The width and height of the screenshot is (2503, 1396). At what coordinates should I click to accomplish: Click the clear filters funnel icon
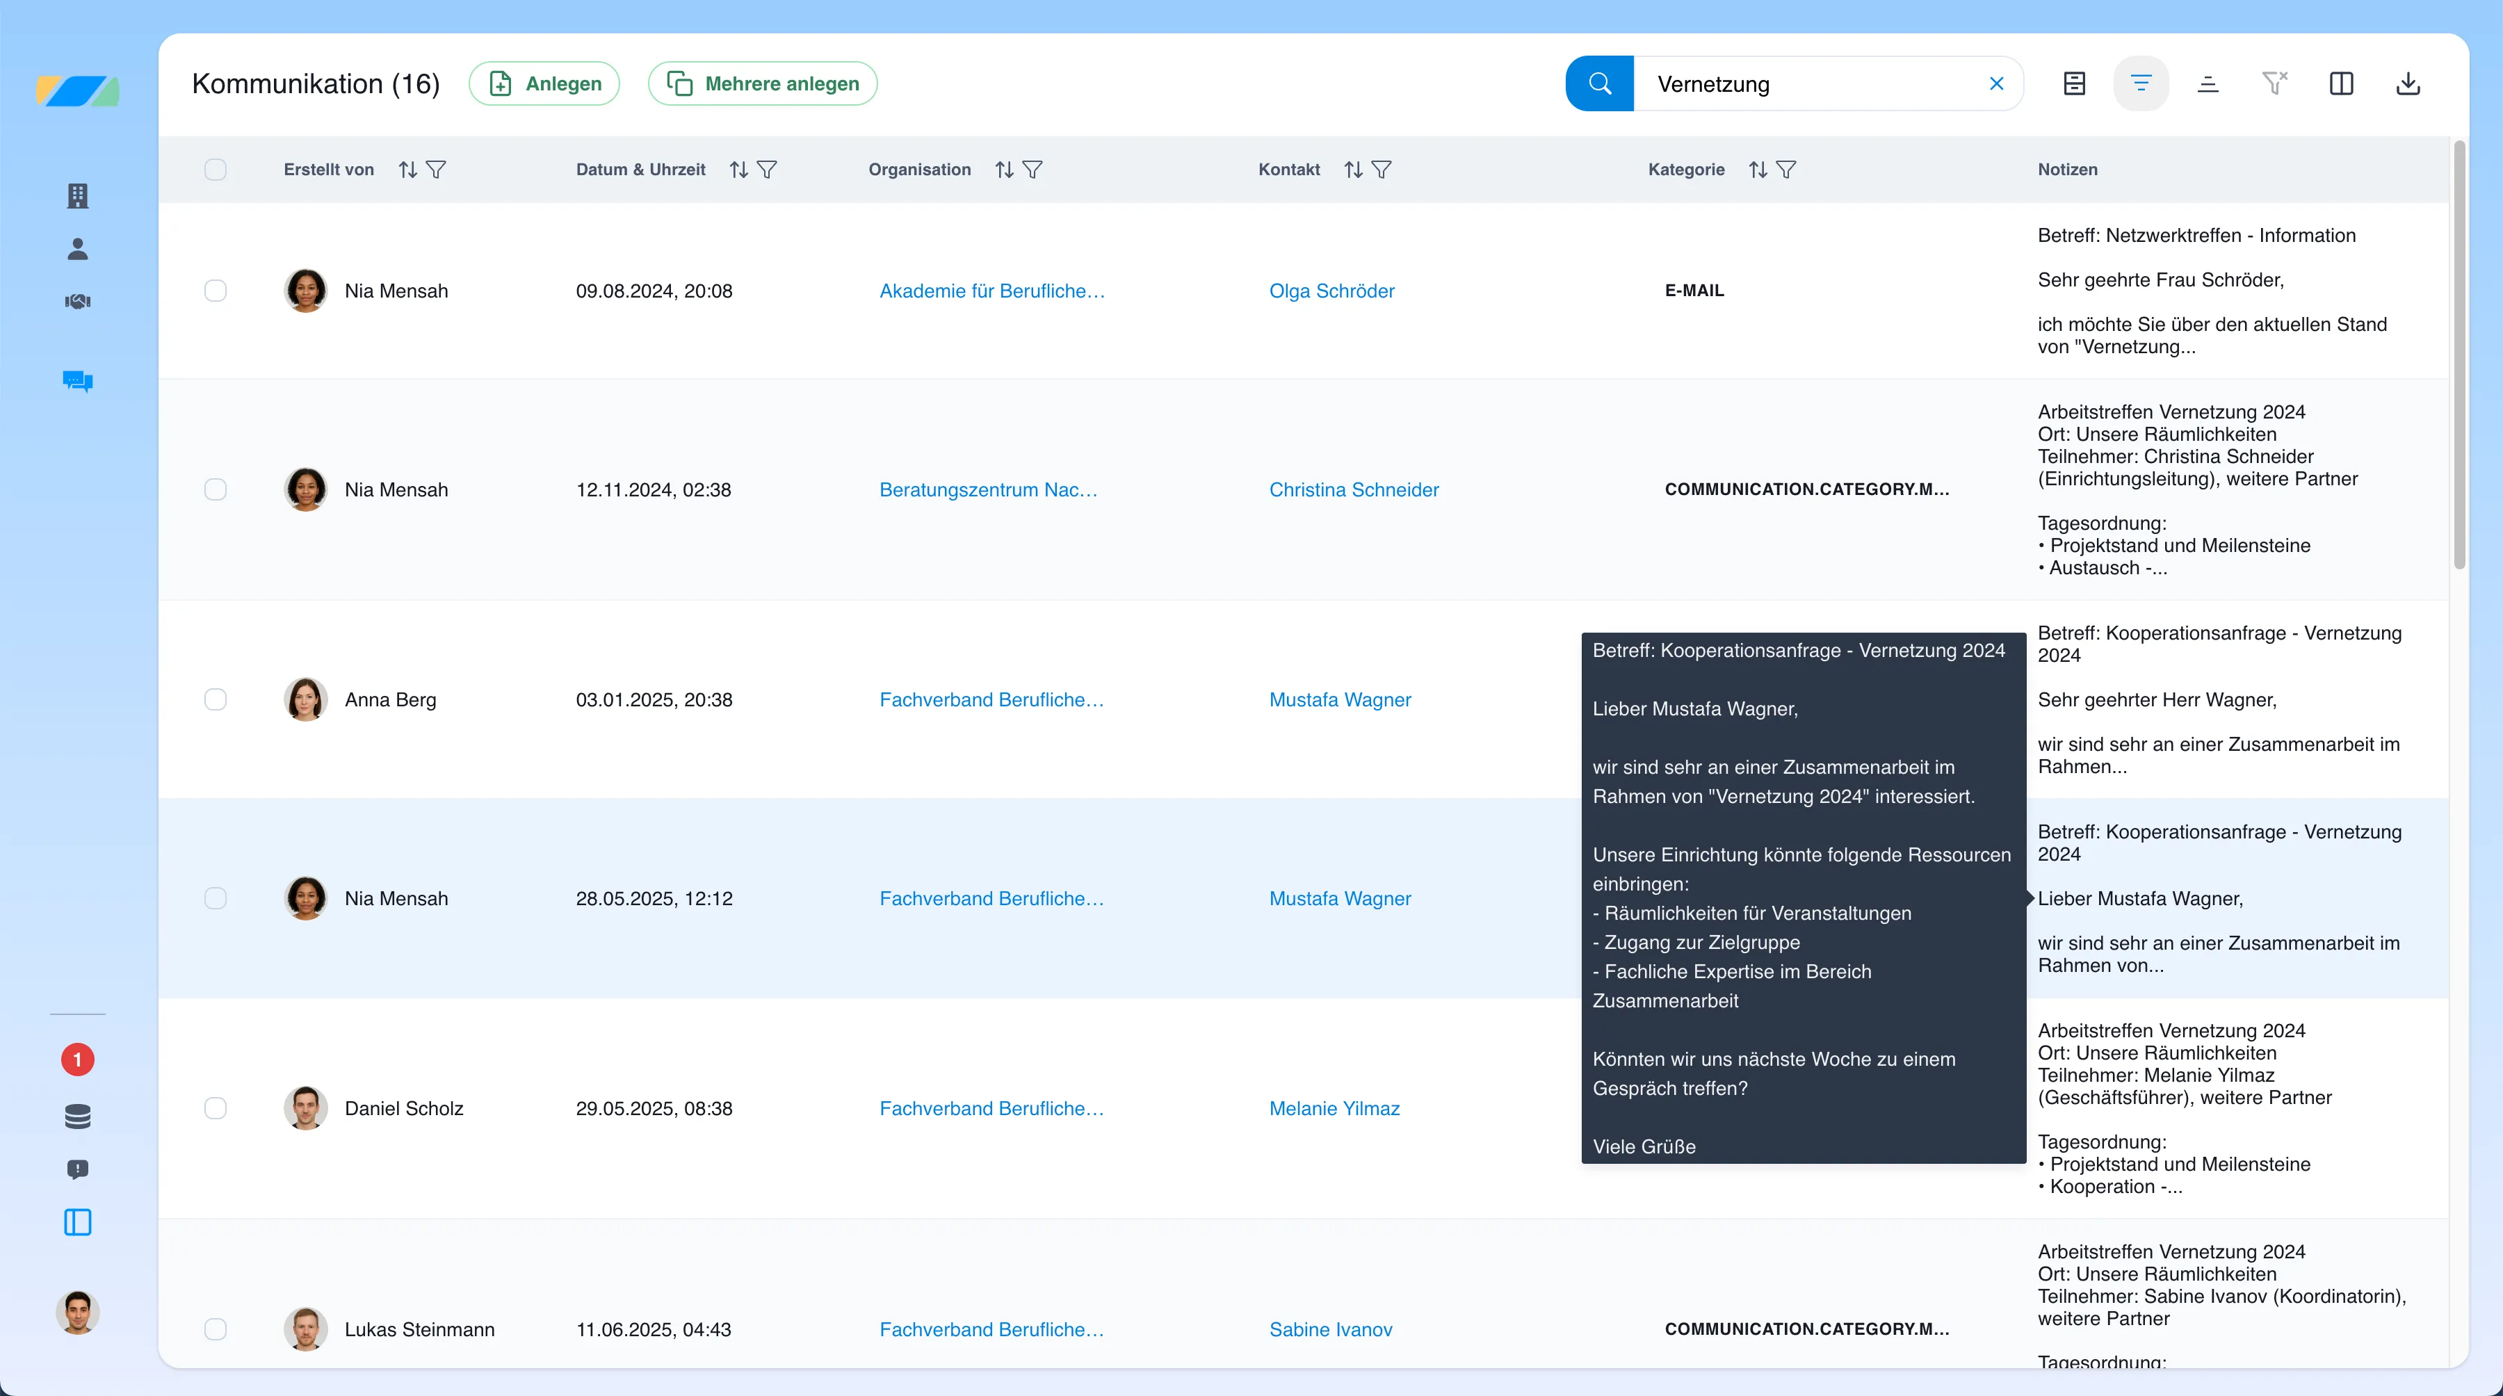(2275, 83)
